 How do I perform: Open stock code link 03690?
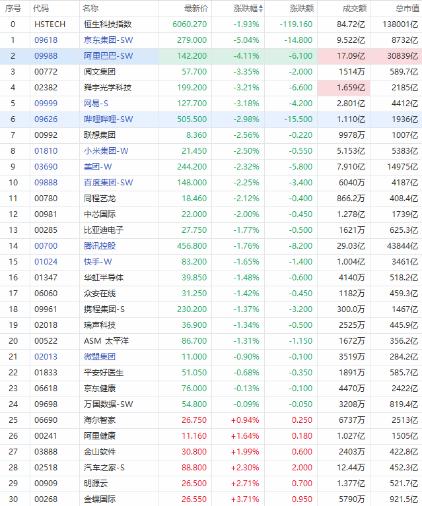click(46, 166)
